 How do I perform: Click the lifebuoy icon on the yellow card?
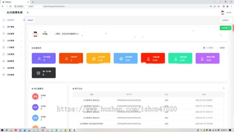point(94,59)
